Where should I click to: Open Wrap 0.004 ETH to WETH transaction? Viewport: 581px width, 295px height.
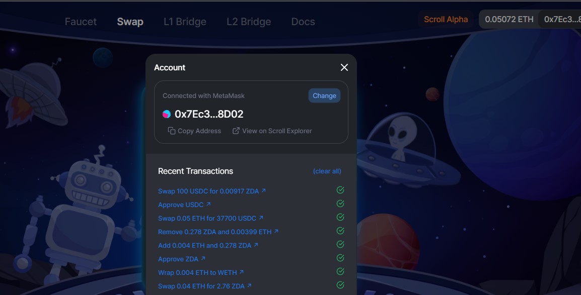pos(201,273)
